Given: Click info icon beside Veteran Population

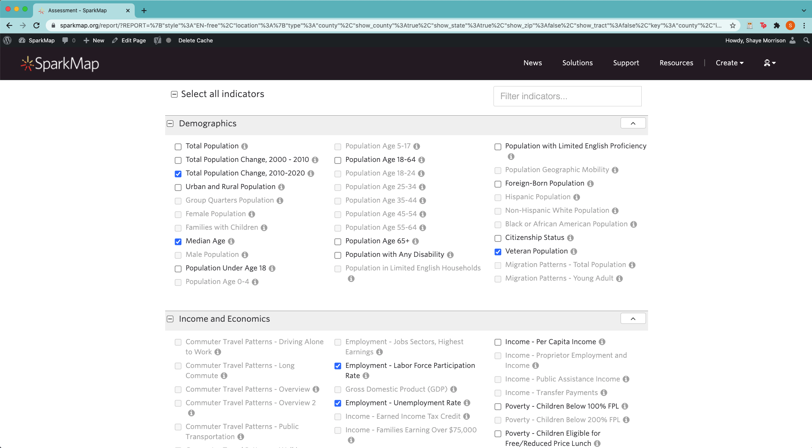Looking at the screenshot, I should pos(574,251).
